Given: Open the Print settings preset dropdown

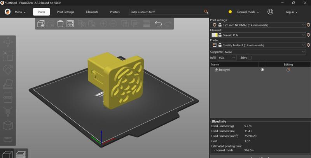Looking at the screenshot, I should (x=258, y=25).
